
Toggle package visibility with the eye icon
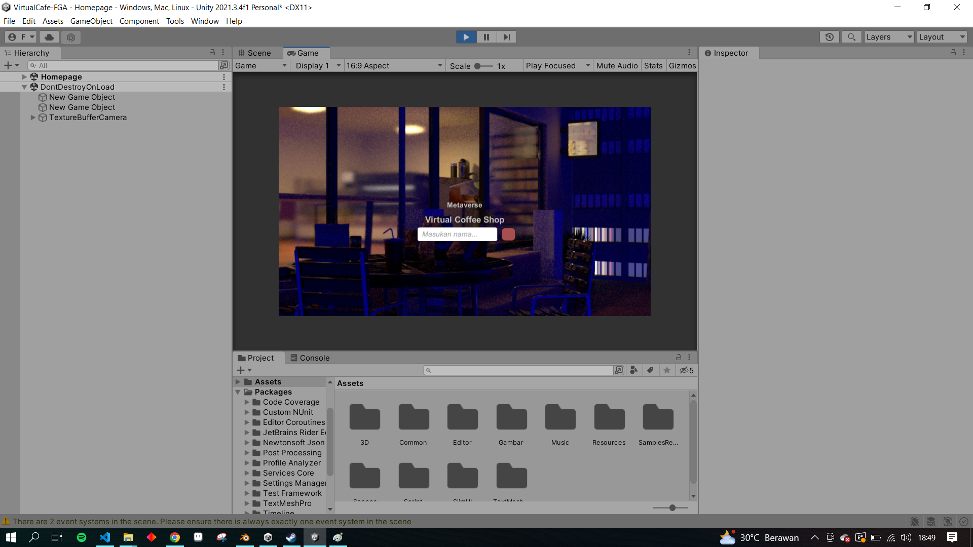click(686, 370)
